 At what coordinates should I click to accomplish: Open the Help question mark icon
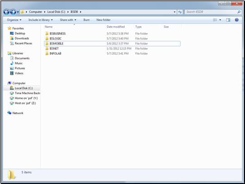click(236, 20)
